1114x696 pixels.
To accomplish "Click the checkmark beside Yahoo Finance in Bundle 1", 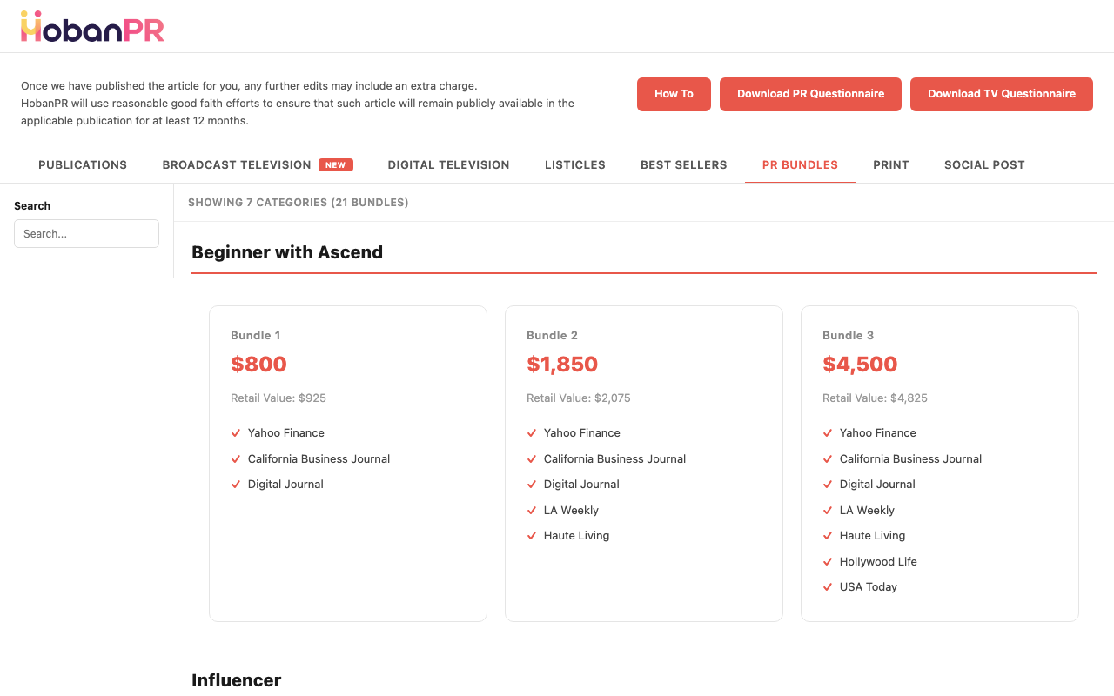I will (235, 432).
